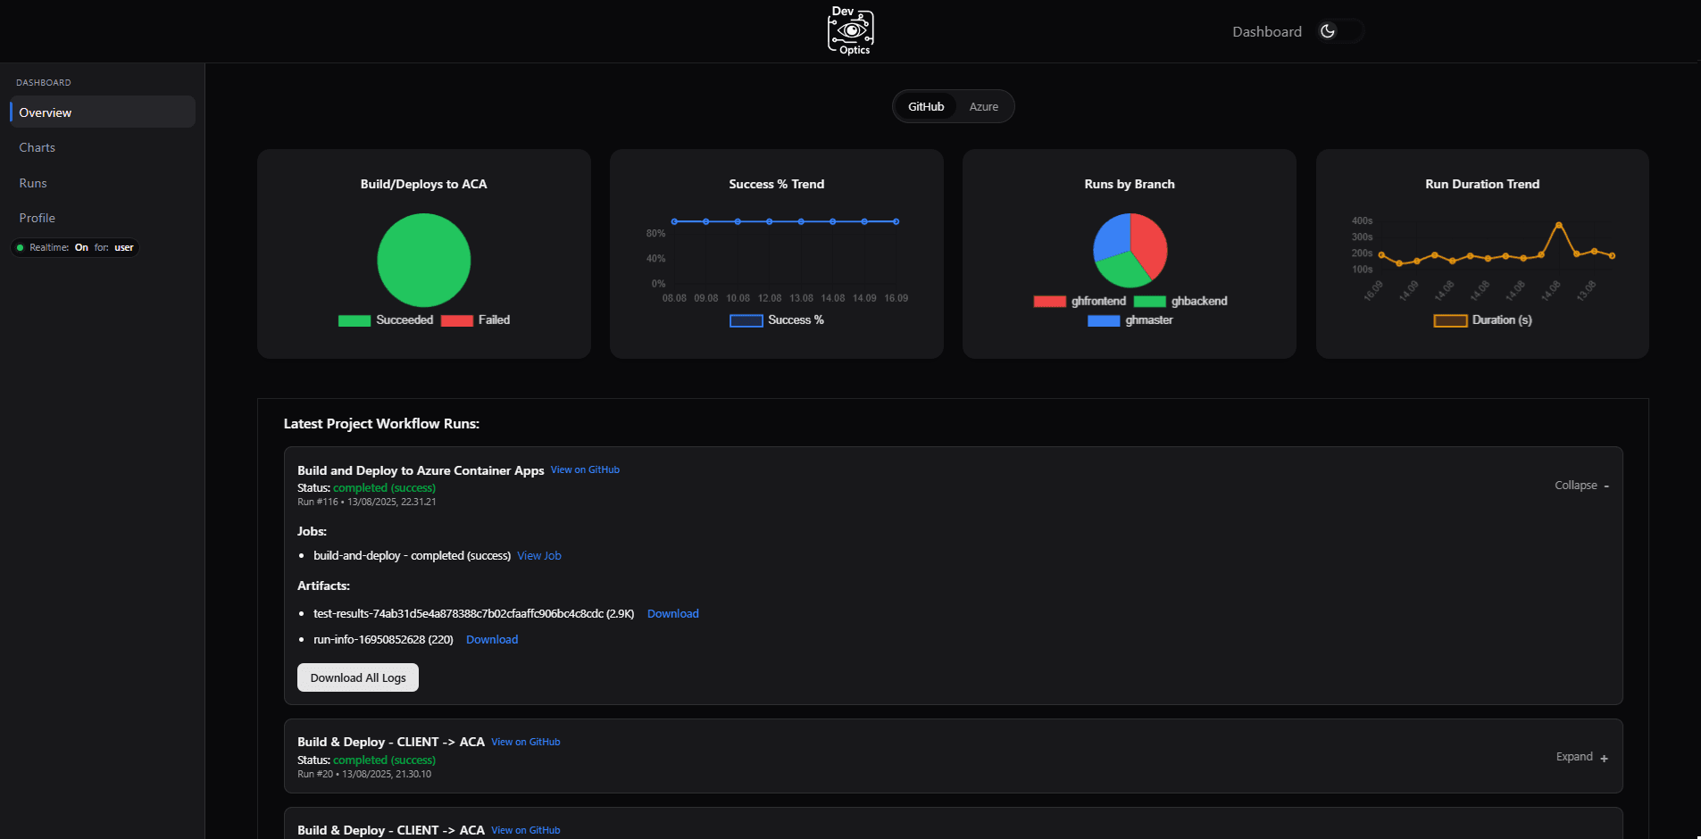
Task: Go to the Profile sidebar item
Action: (x=38, y=218)
